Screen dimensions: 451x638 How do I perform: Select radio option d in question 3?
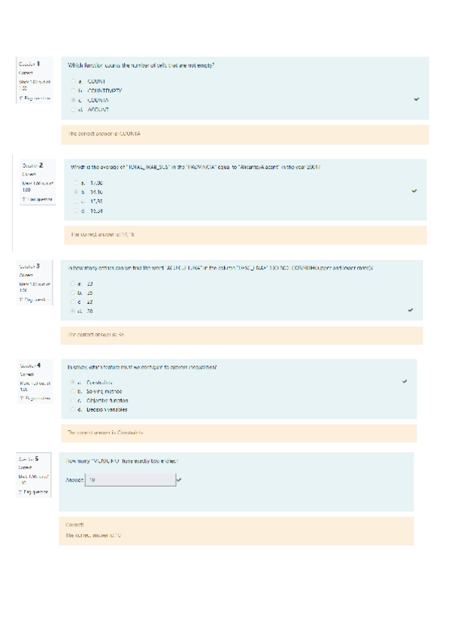(x=72, y=310)
